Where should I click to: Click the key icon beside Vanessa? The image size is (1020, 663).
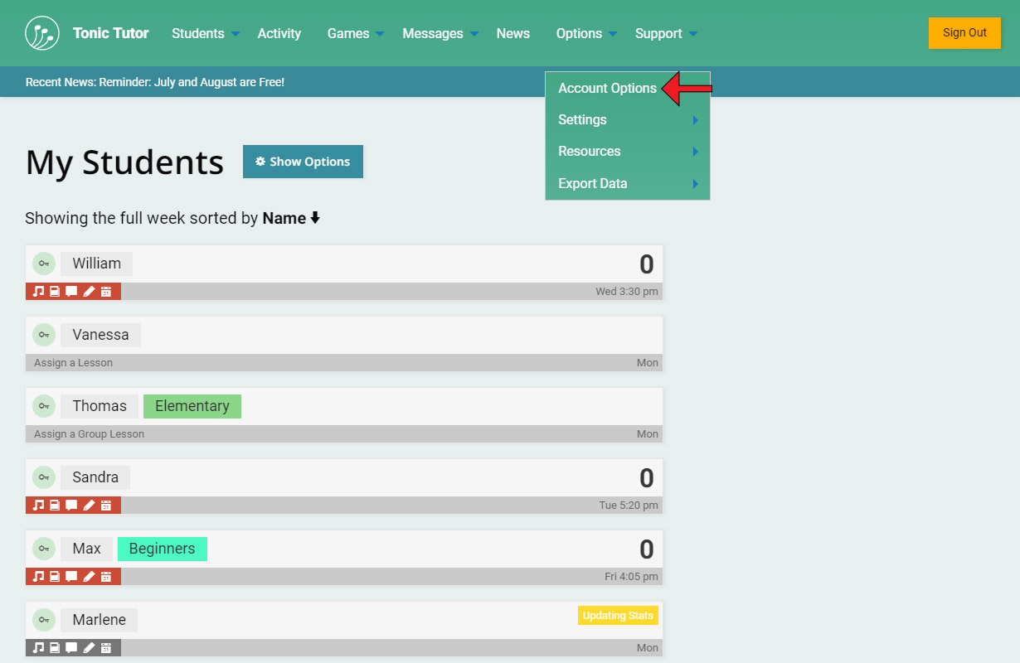tap(44, 335)
